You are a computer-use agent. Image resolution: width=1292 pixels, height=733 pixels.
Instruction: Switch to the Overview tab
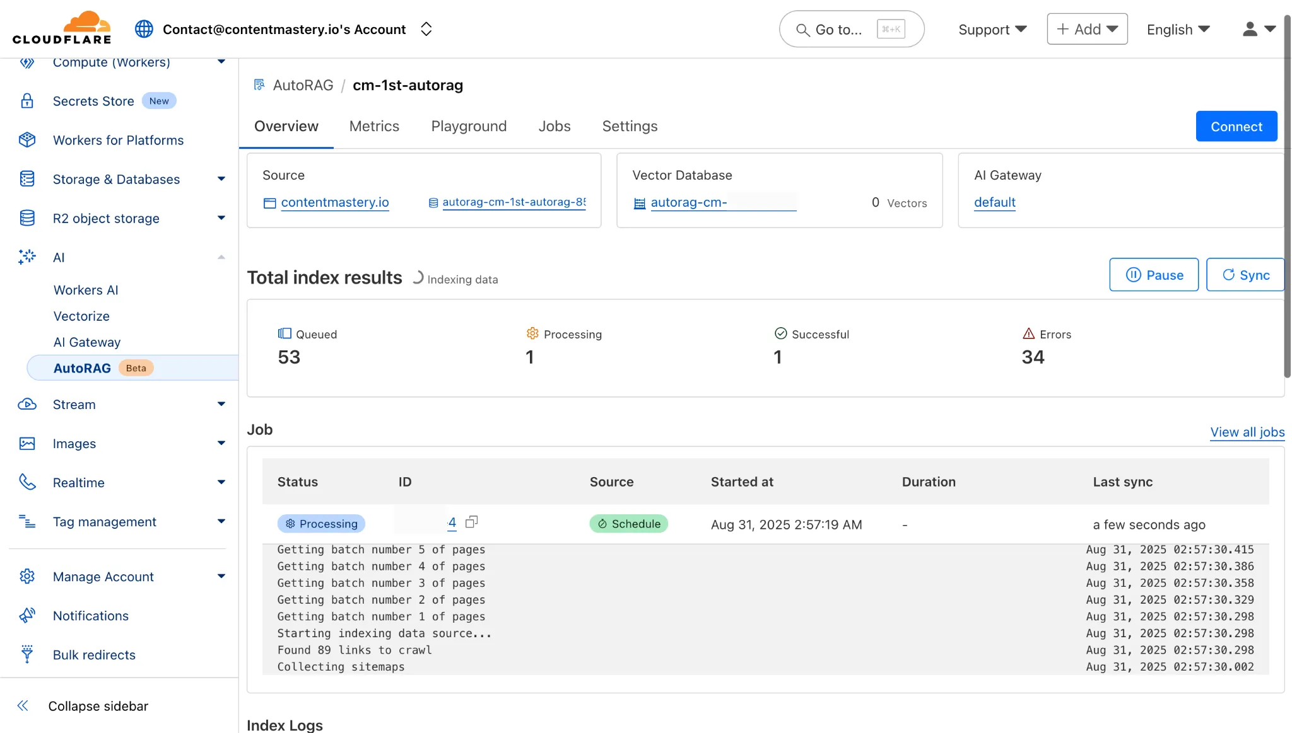coord(286,126)
